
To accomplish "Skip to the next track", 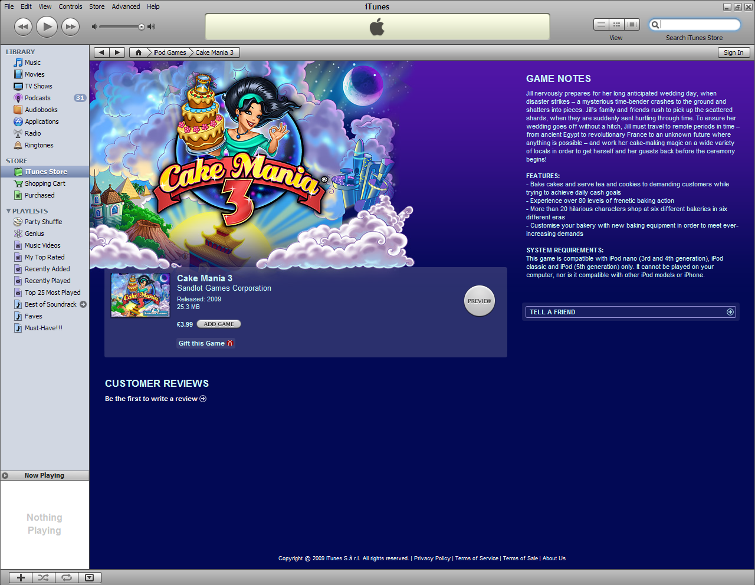I will coord(70,27).
